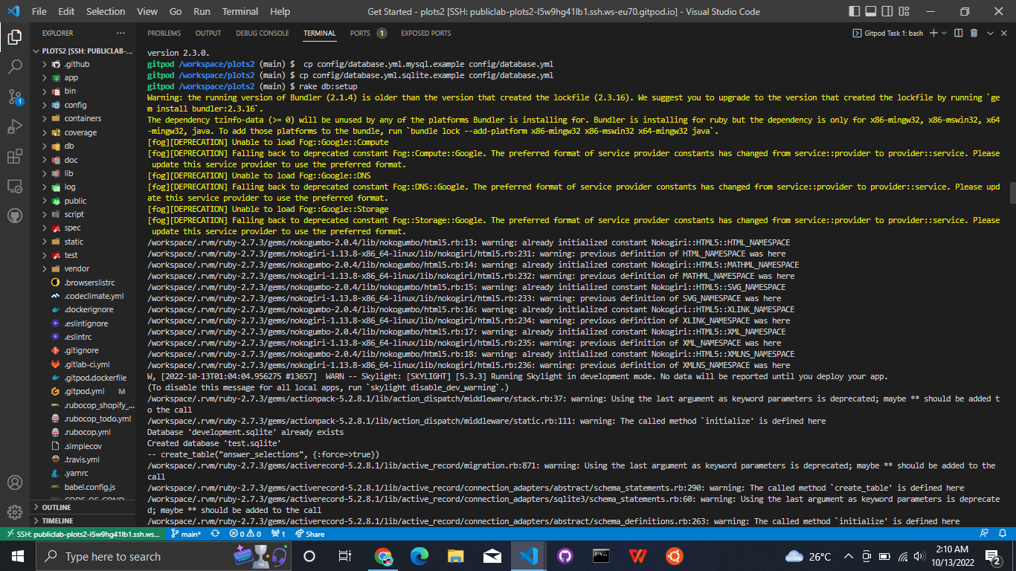Screen dimensions: 1016x571
Task: Click Share in the status bar
Action: [x=309, y=534]
